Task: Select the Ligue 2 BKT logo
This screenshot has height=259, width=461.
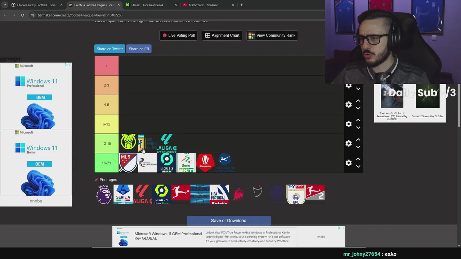Action: (167, 163)
